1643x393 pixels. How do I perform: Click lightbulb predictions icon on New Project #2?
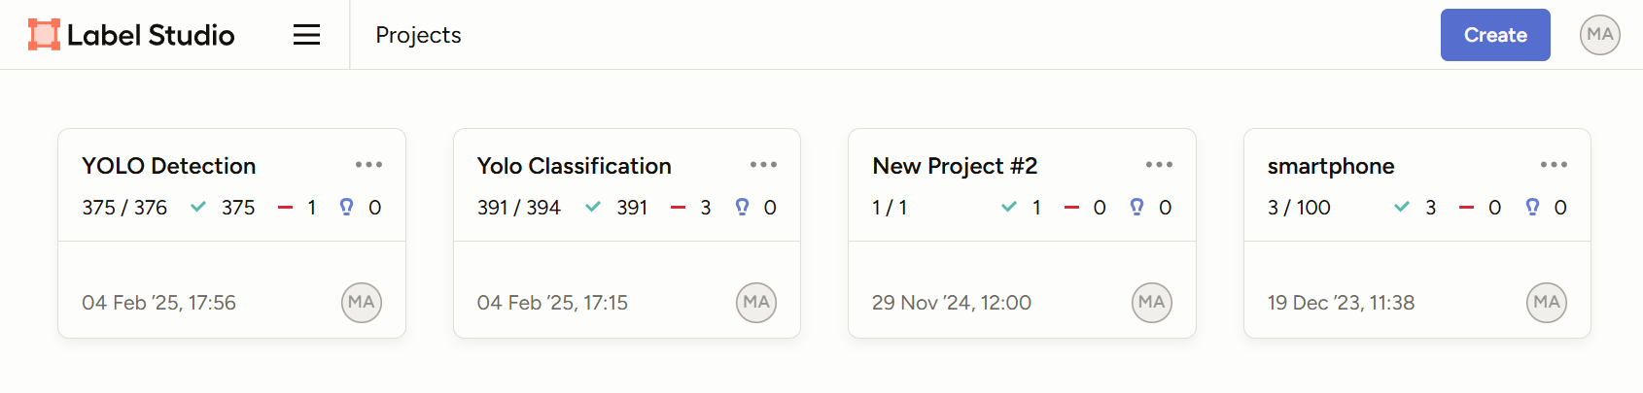[1136, 207]
